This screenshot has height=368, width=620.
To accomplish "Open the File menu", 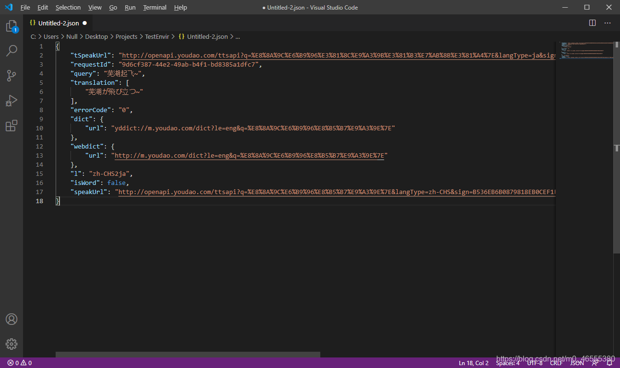I will click(x=25, y=7).
